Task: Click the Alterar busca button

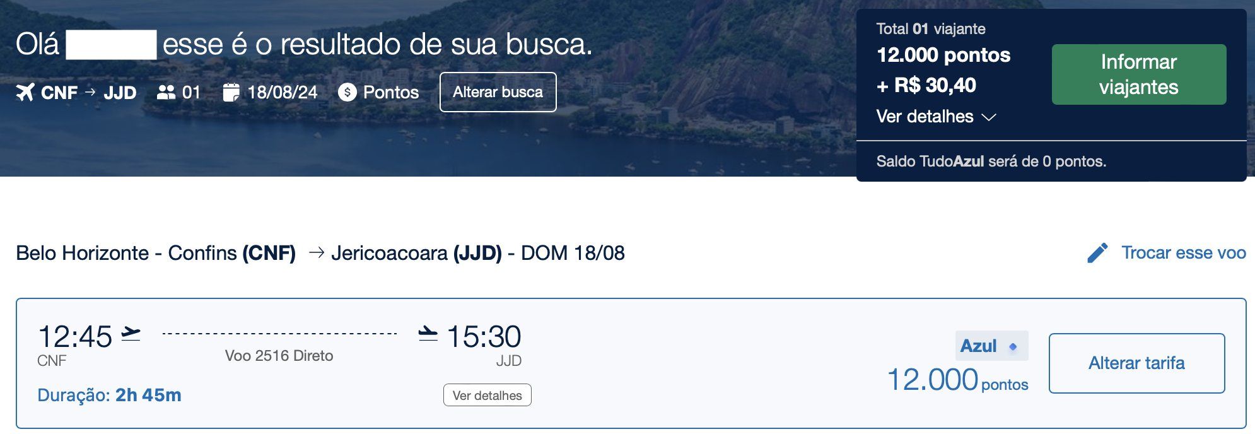Action: [498, 92]
